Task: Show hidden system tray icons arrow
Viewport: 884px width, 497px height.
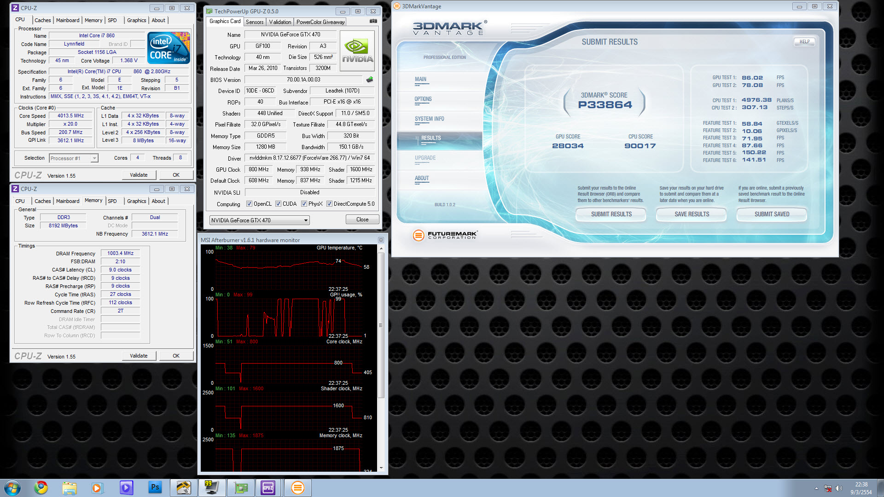Action: coord(816,488)
